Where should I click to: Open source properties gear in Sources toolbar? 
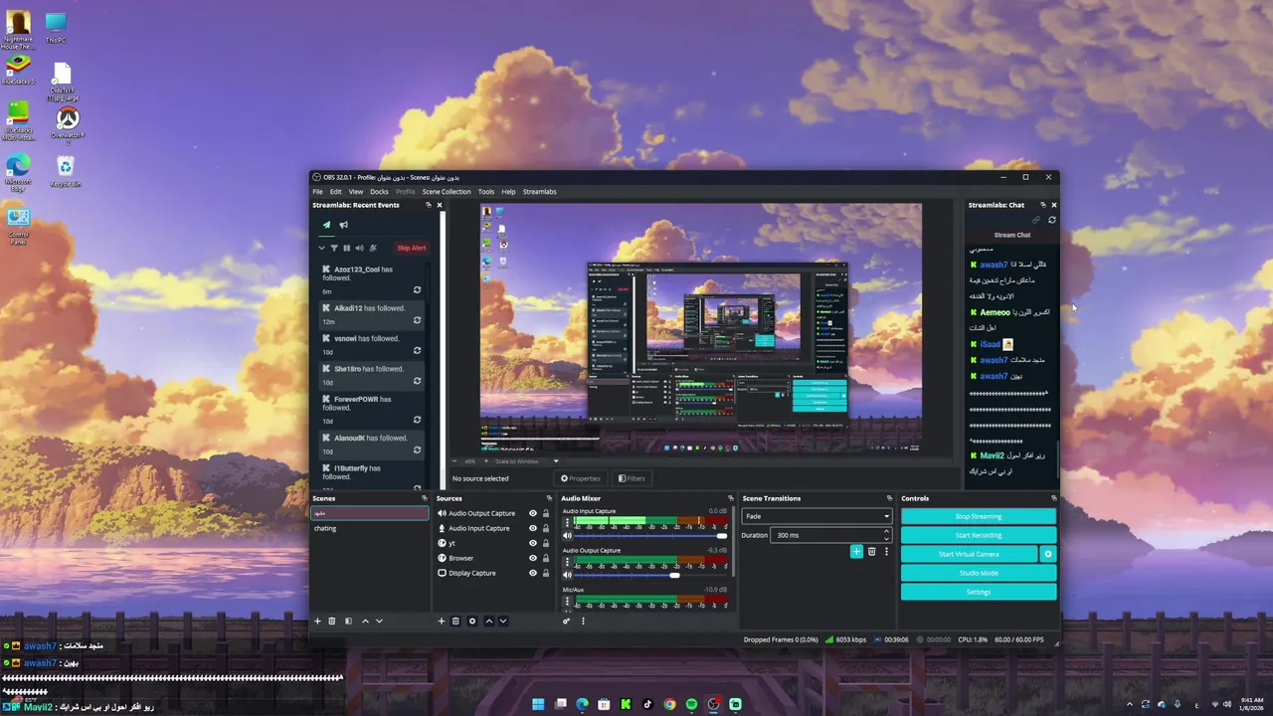click(x=472, y=621)
